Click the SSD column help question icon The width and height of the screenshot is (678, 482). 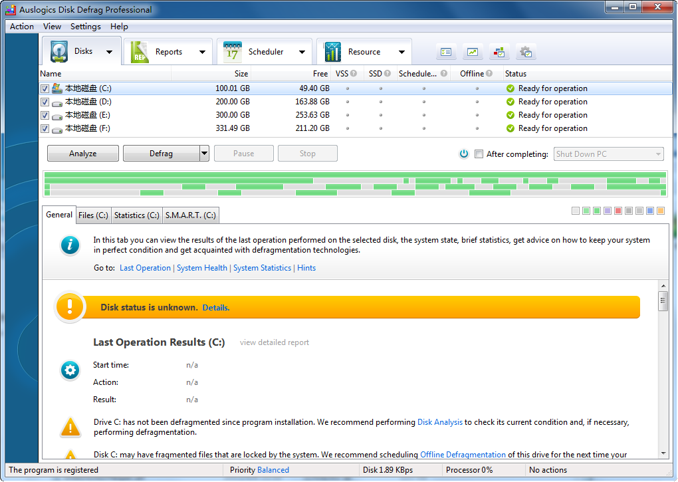(x=388, y=74)
